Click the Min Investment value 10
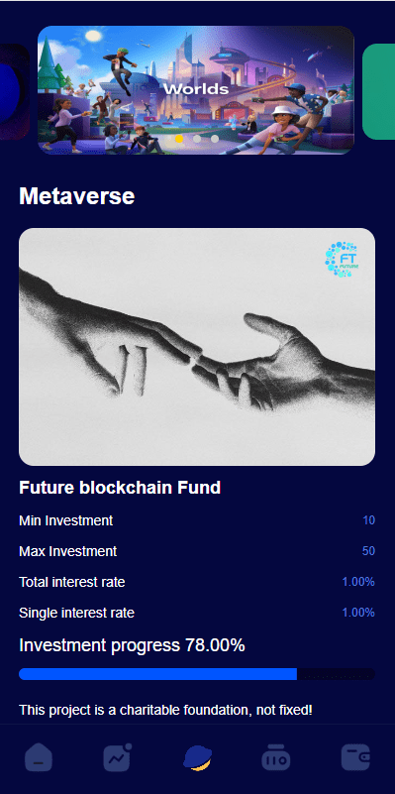Screen dimensions: 395x794 coord(368,520)
